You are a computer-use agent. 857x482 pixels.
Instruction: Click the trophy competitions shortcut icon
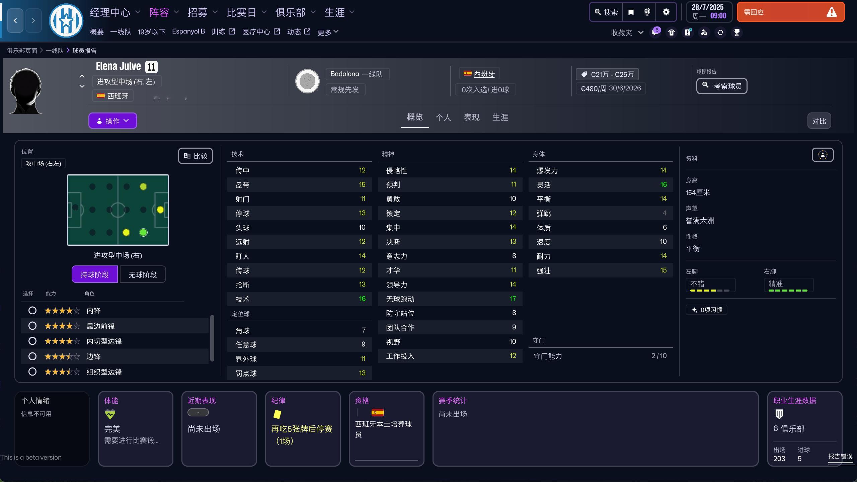736,32
